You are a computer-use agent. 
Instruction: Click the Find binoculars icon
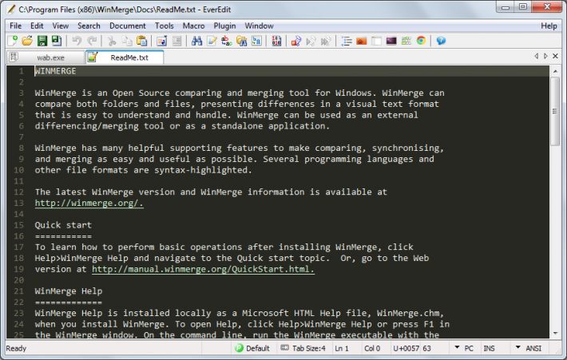coord(196,41)
